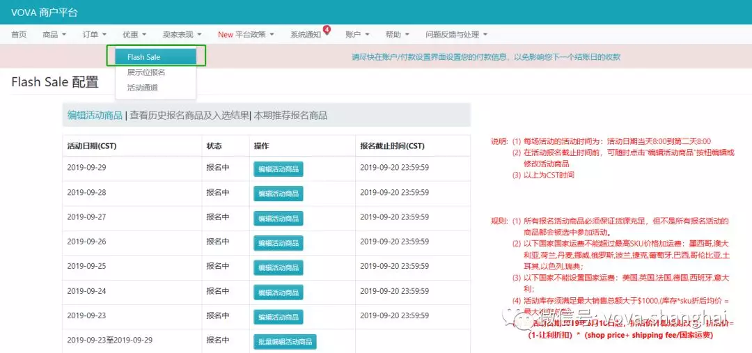Open 查看历史报名商品及入选结果 tab
This screenshot has height=353, width=752.
pyautogui.click(x=189, y=115)
